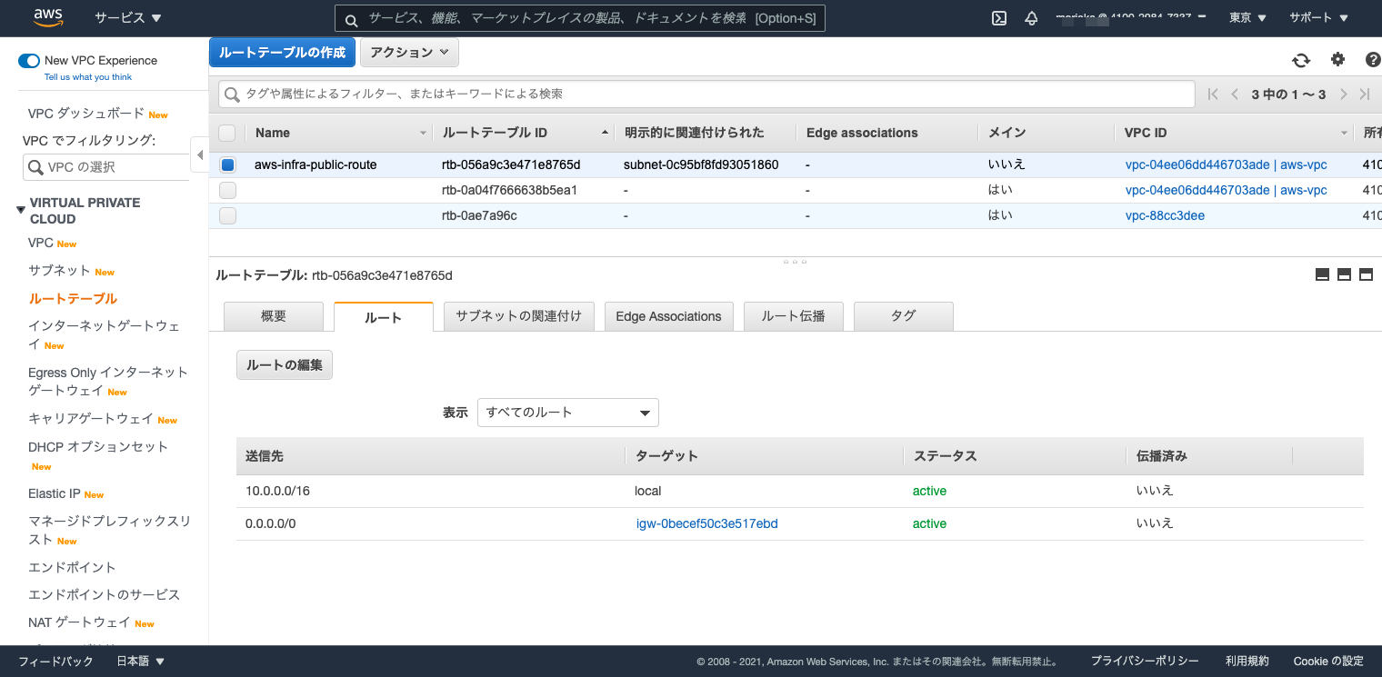Click the Tell us what you think link
The height and width of the screenshot is (677, 1382).
click(88, 77)
